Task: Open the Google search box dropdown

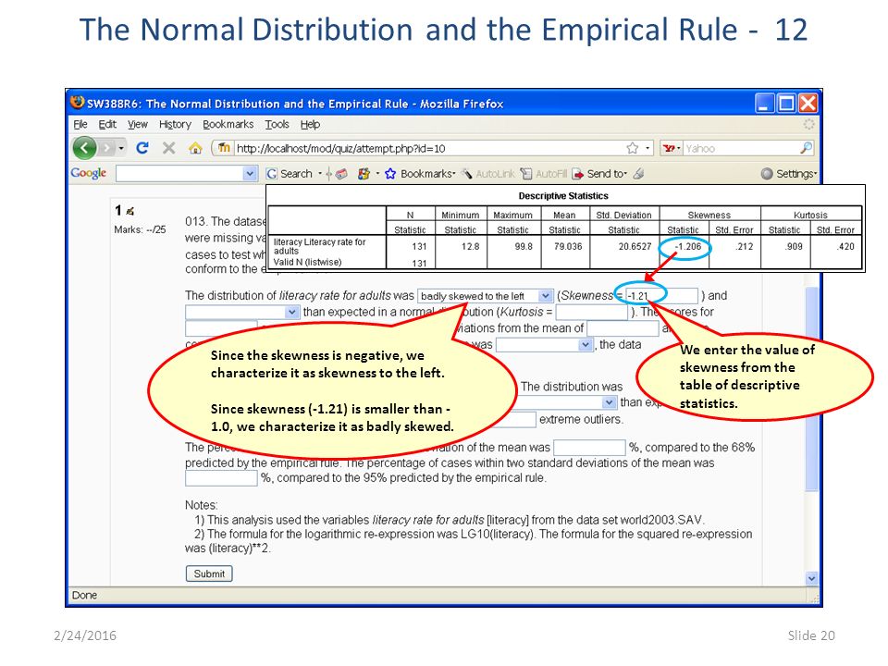Action: 250,173
